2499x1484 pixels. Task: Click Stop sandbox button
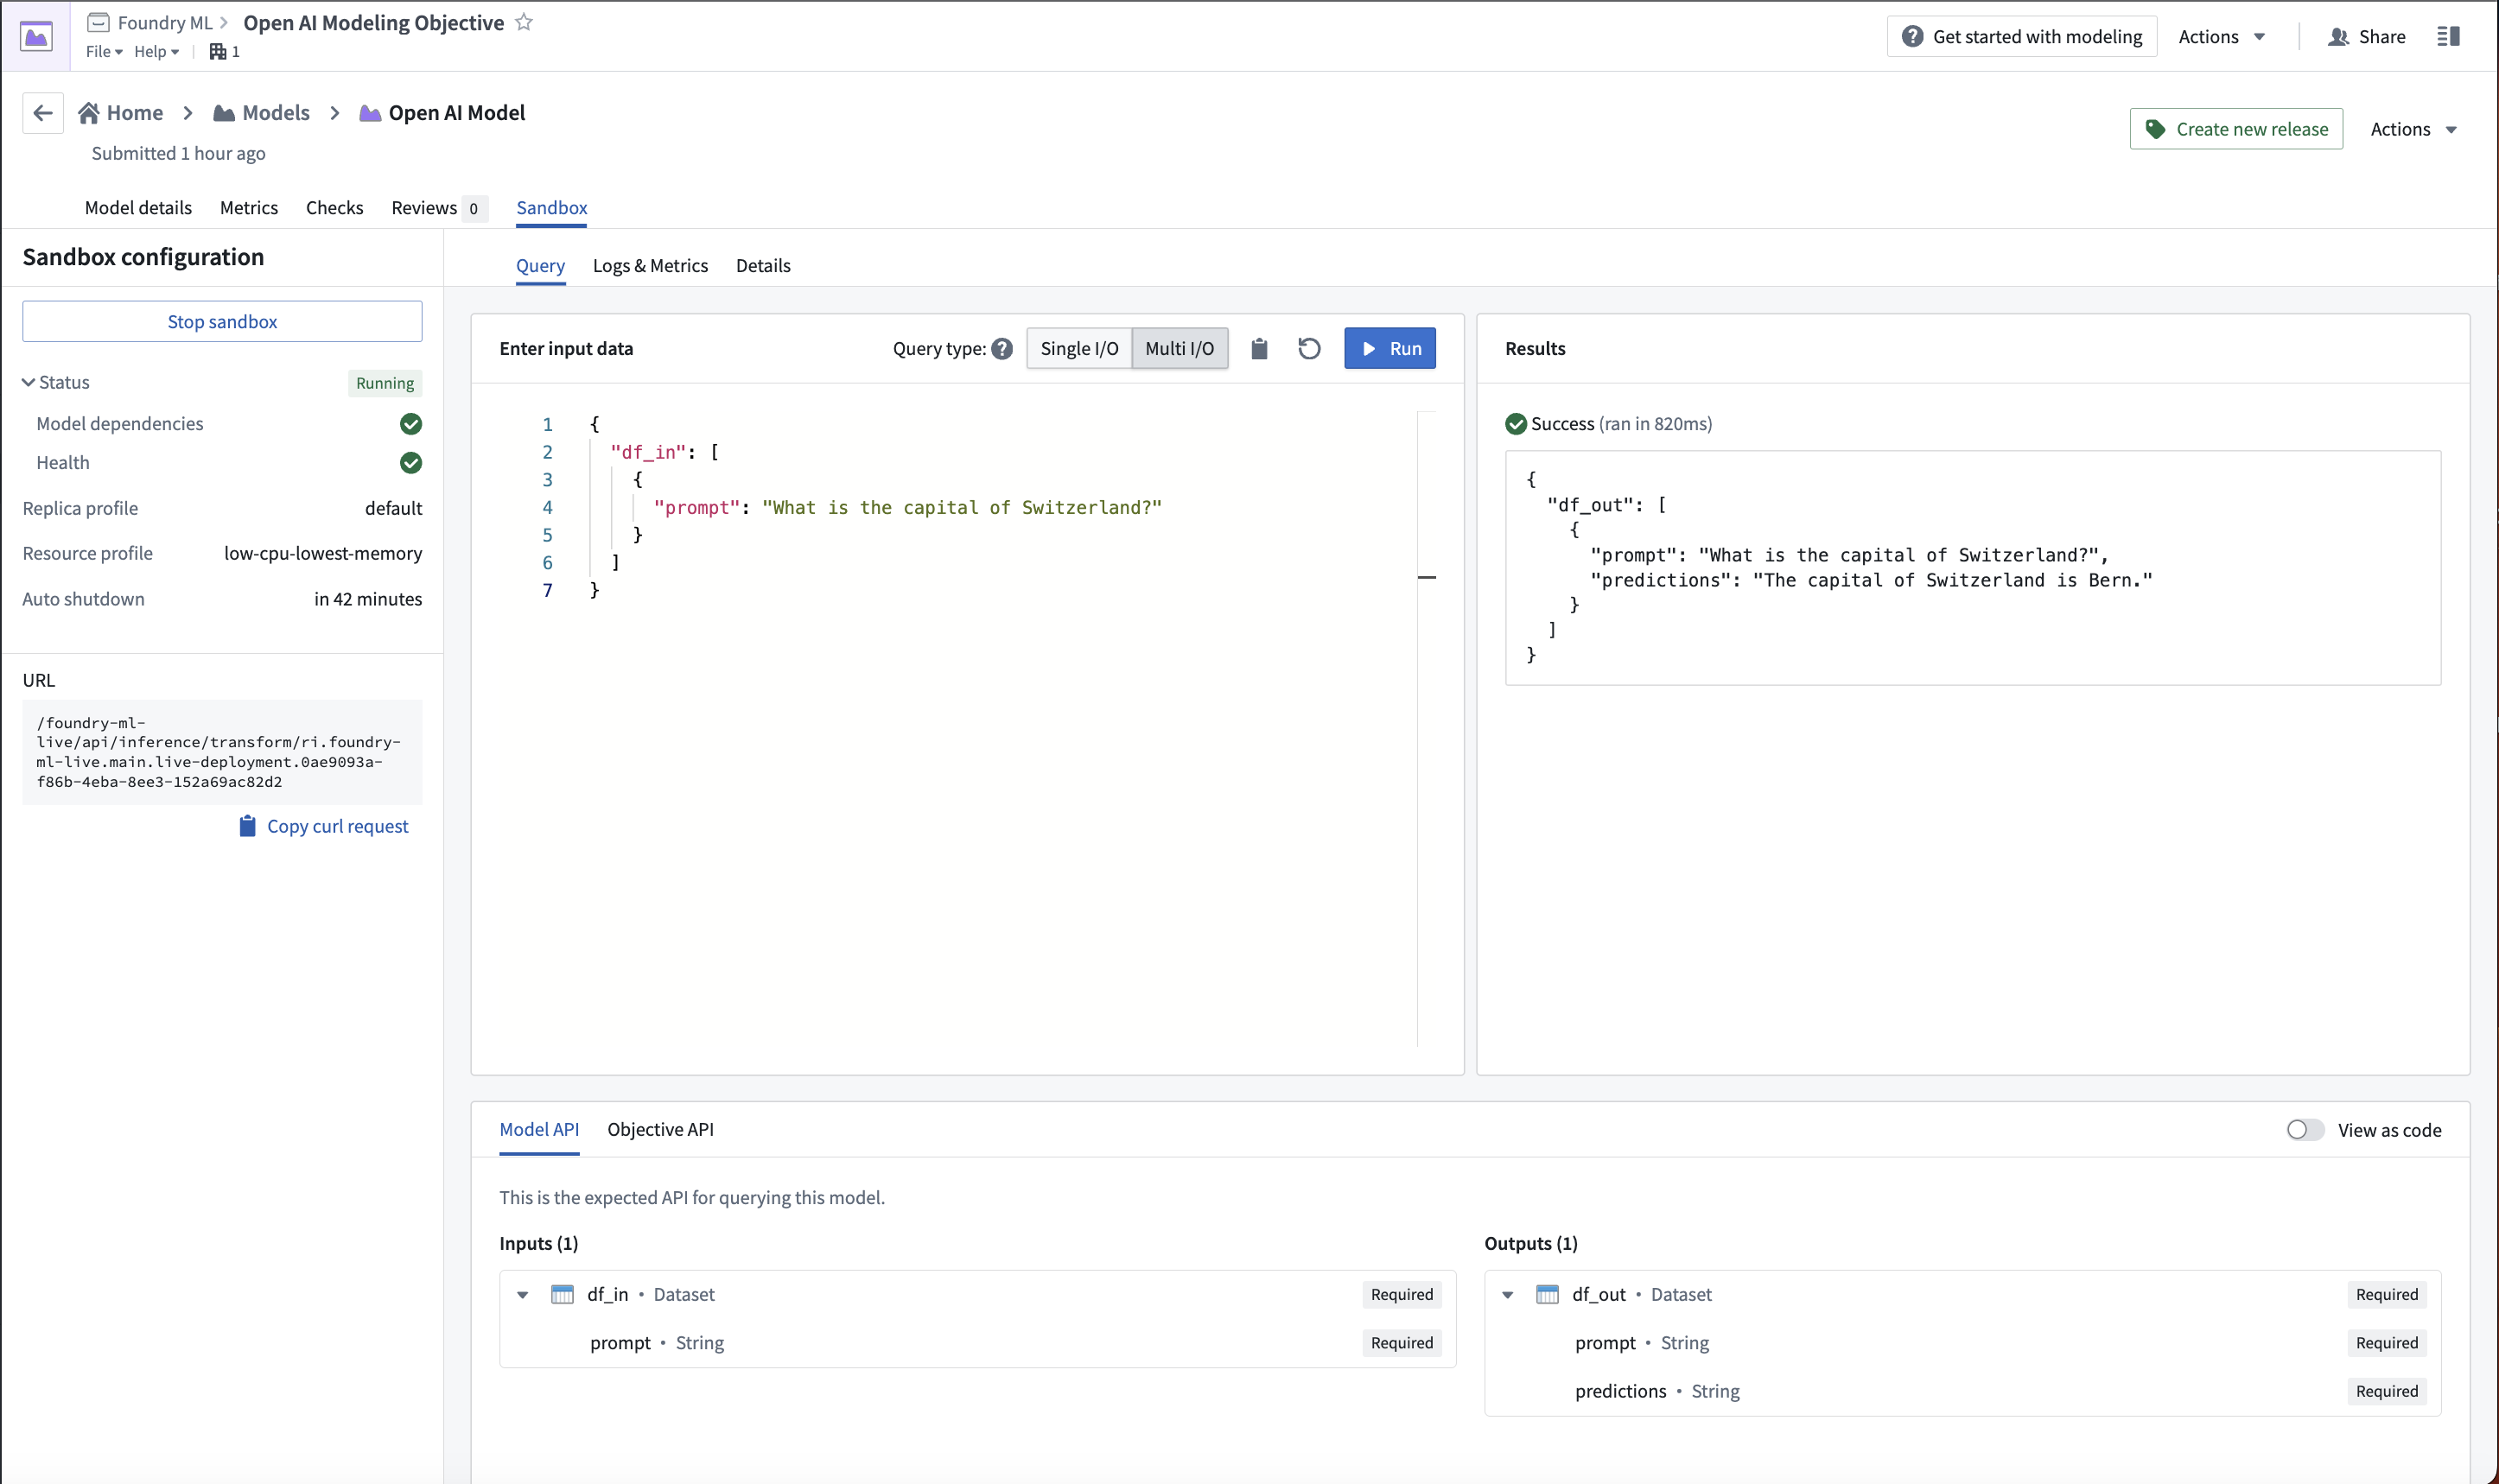point(222,322)
